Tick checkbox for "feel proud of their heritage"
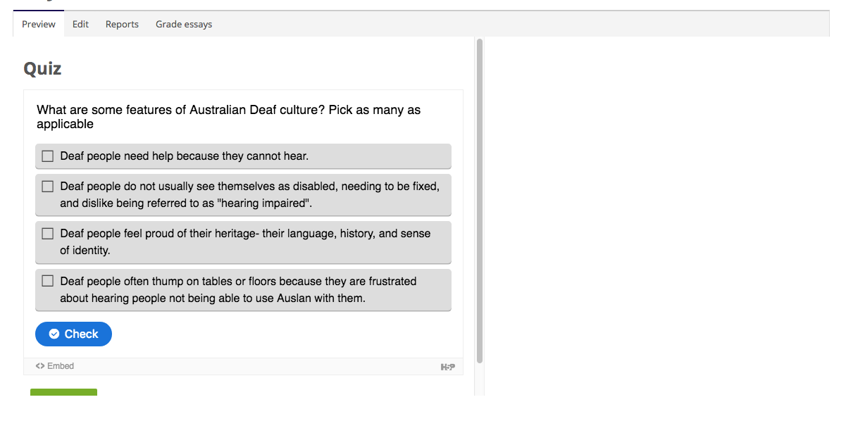Screen dimensions: 846x421 (48, 234)
